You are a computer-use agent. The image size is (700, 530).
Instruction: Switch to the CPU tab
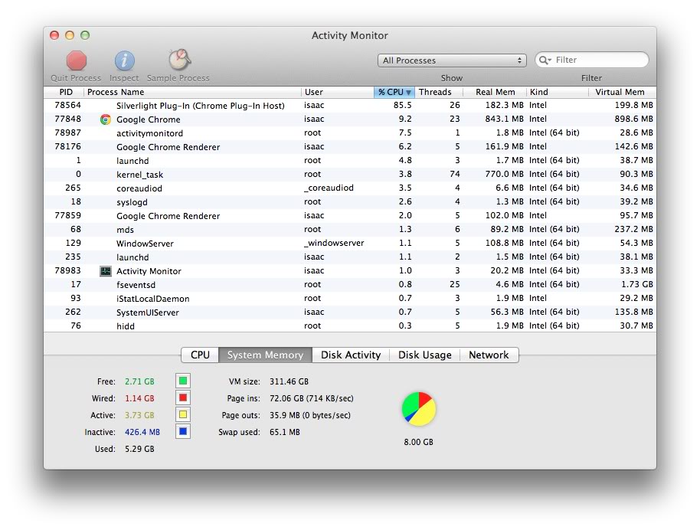200,355
